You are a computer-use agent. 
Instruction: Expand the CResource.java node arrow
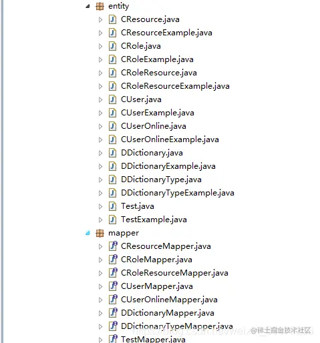pos(100,20)
